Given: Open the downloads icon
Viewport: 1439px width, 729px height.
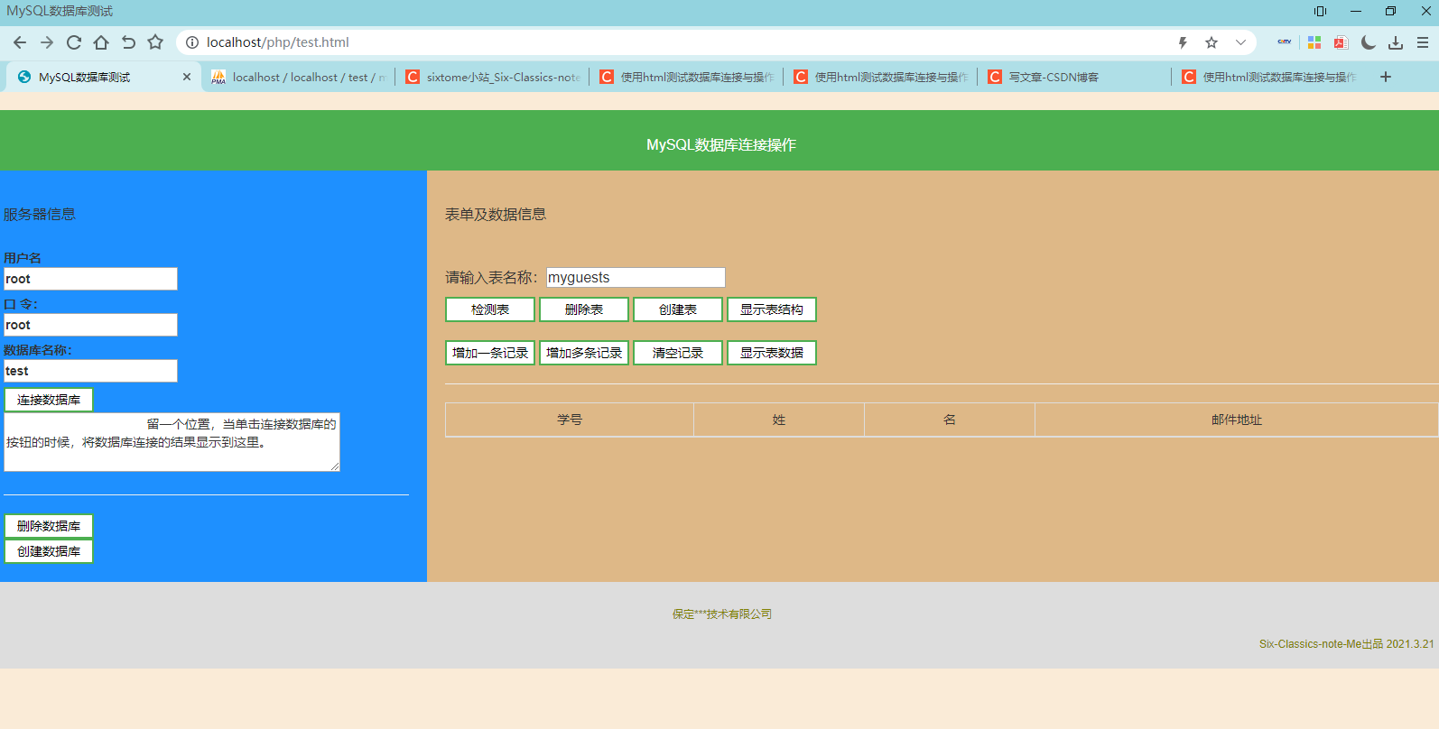Looking at the screenshot, I should tap(1396, 42).
